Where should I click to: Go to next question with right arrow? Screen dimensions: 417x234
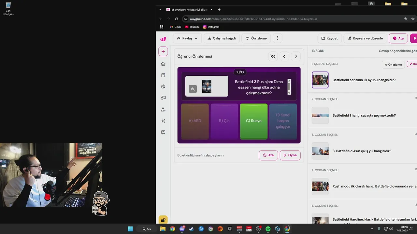pos(296,57)
